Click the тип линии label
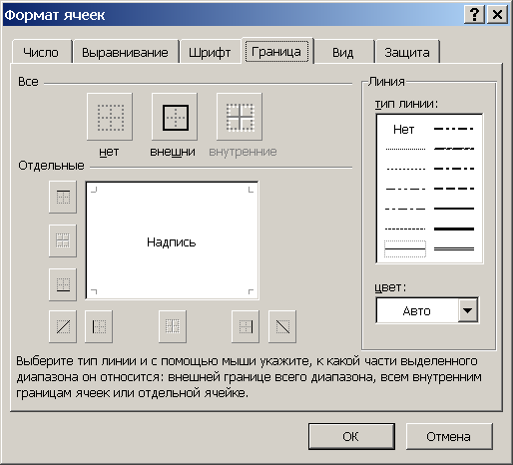The image size is (513, 465). [407, 104]
